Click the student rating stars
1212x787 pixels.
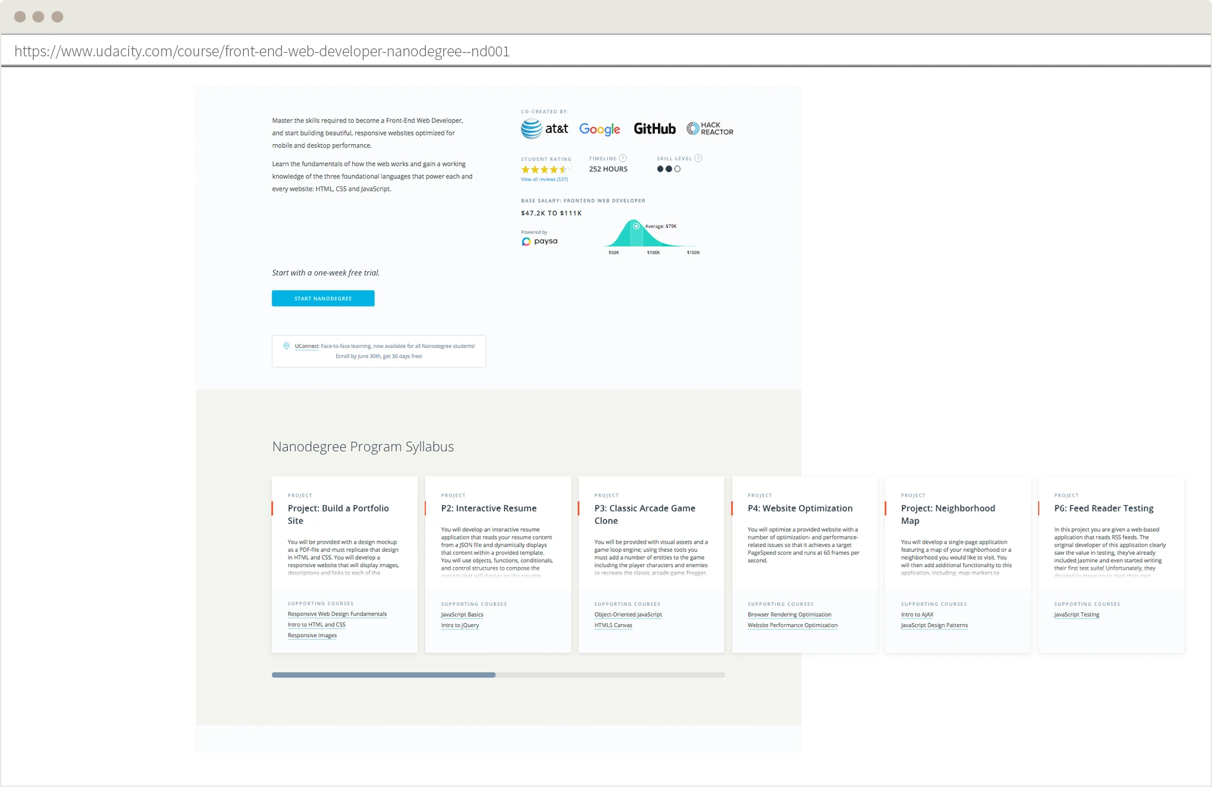point(545,169)
